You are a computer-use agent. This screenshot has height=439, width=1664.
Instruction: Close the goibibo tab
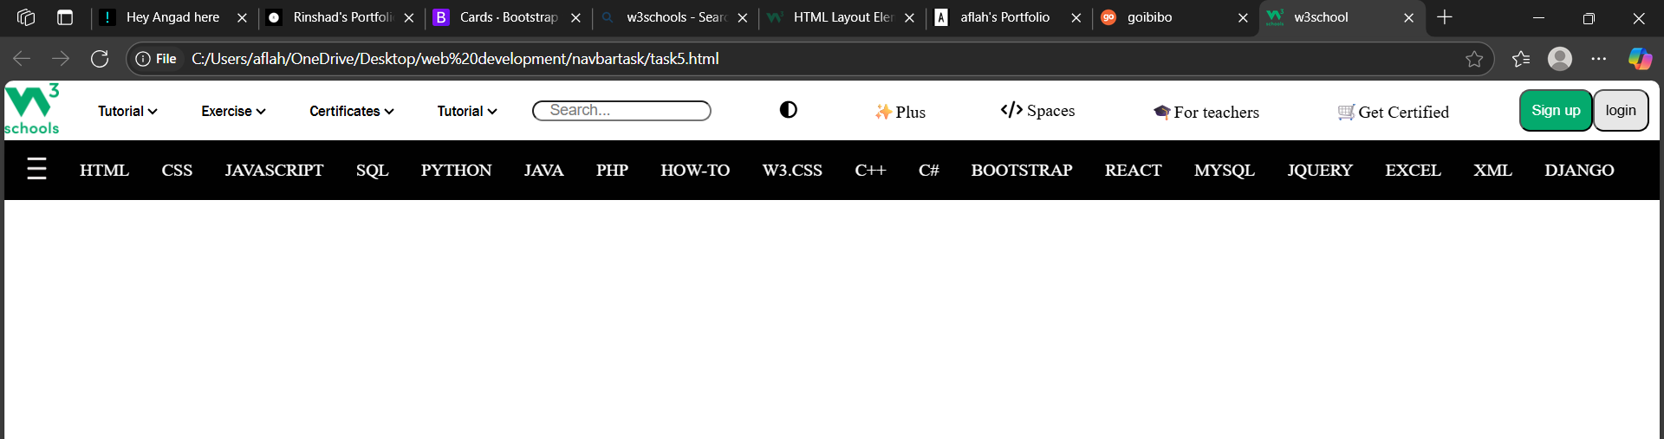point(1243,17)
